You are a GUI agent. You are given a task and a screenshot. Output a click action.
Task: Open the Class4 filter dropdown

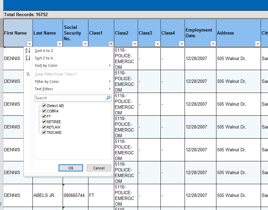tap(182, 44)
